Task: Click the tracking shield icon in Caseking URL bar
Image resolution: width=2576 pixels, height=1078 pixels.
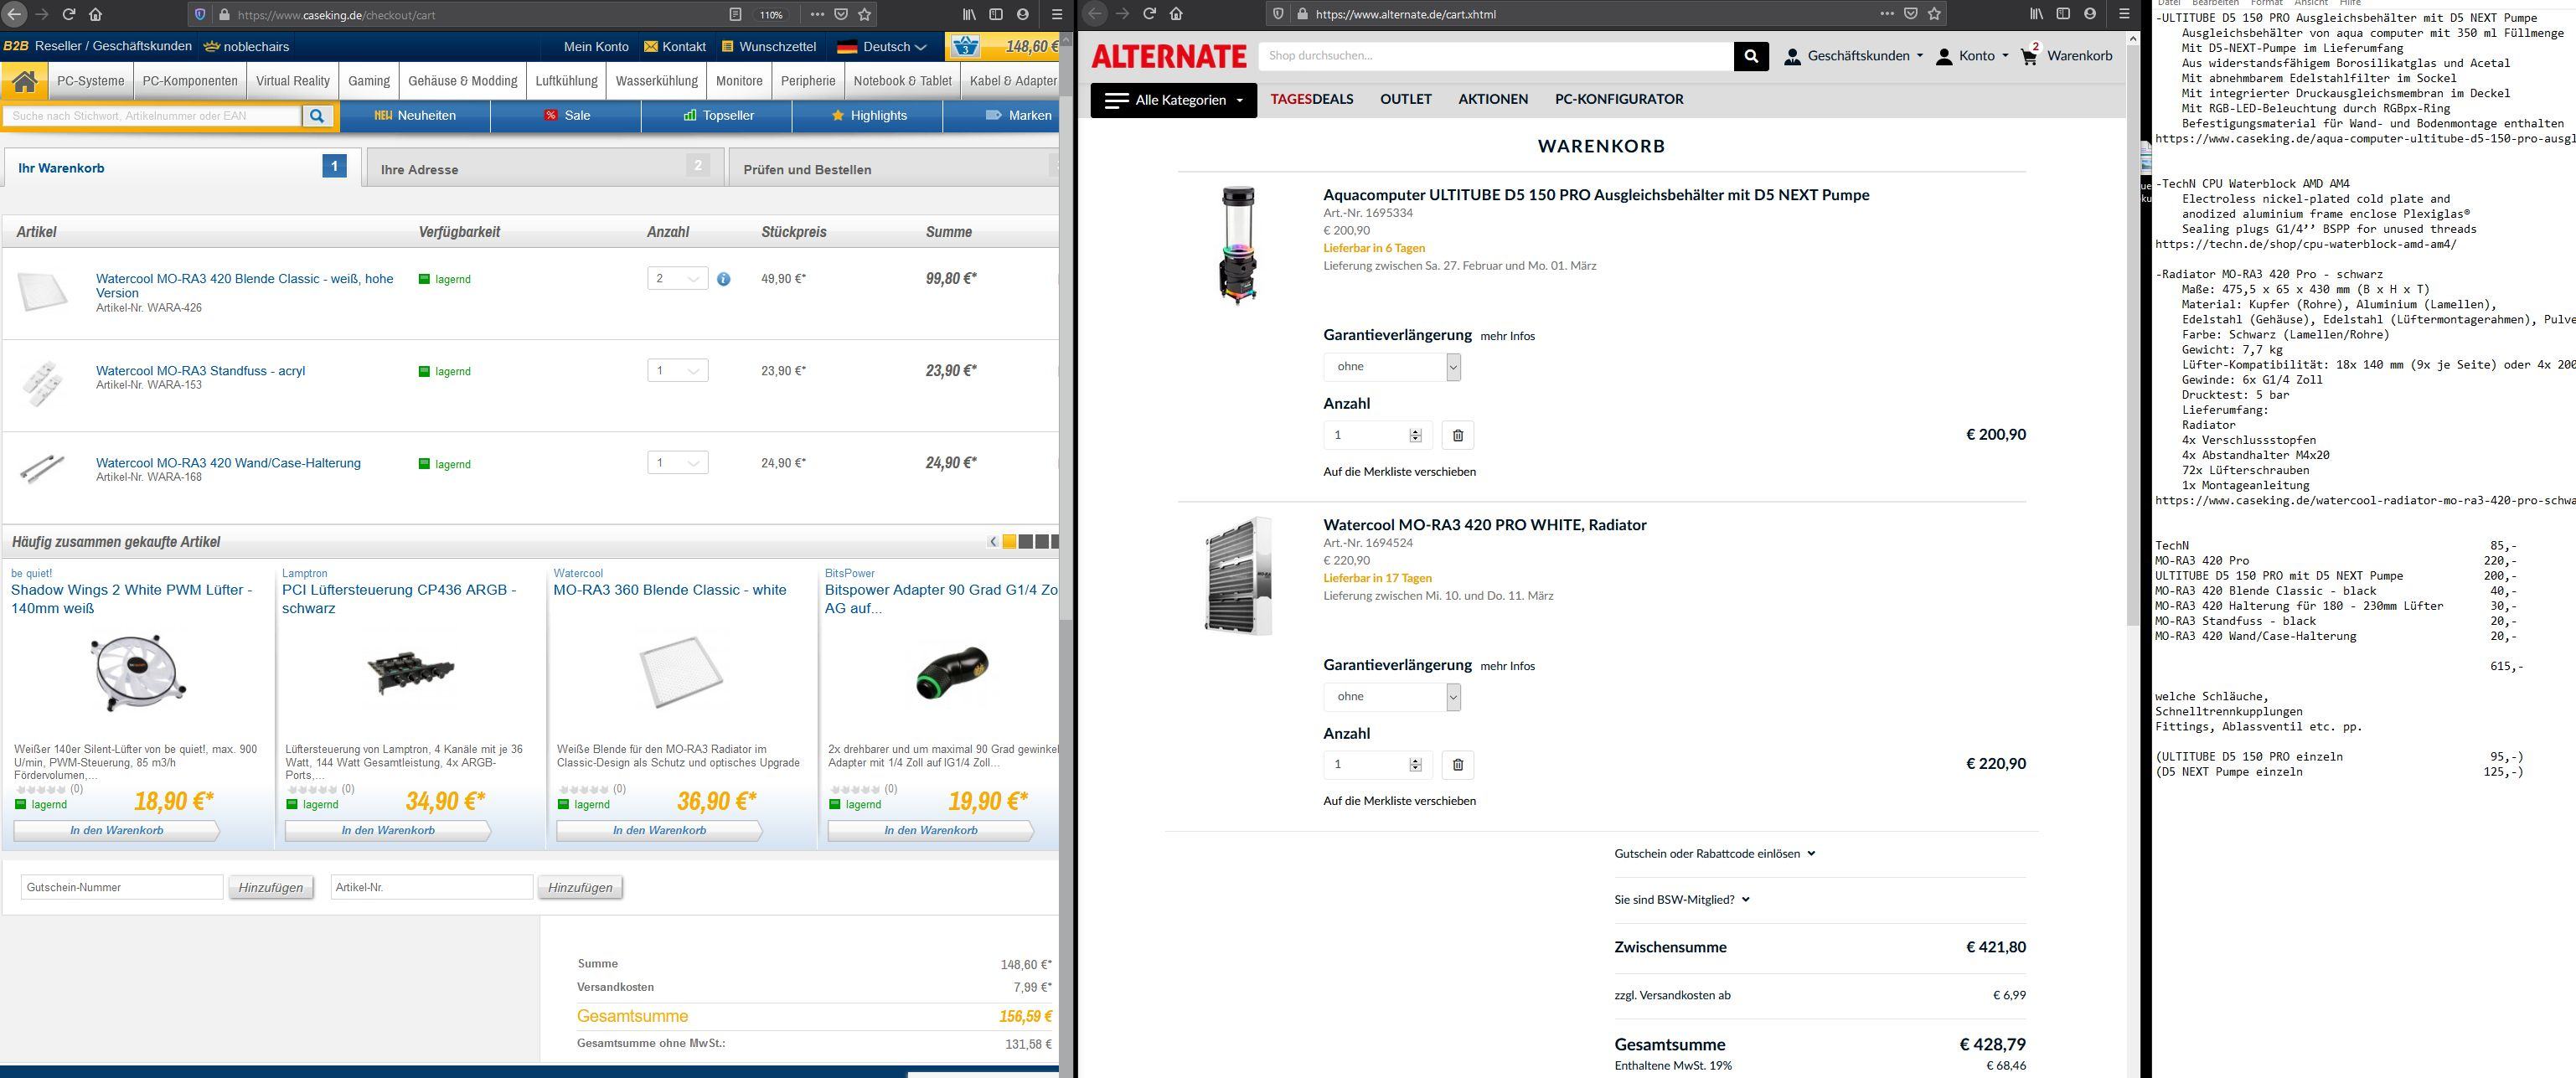Action: point(200,14)
